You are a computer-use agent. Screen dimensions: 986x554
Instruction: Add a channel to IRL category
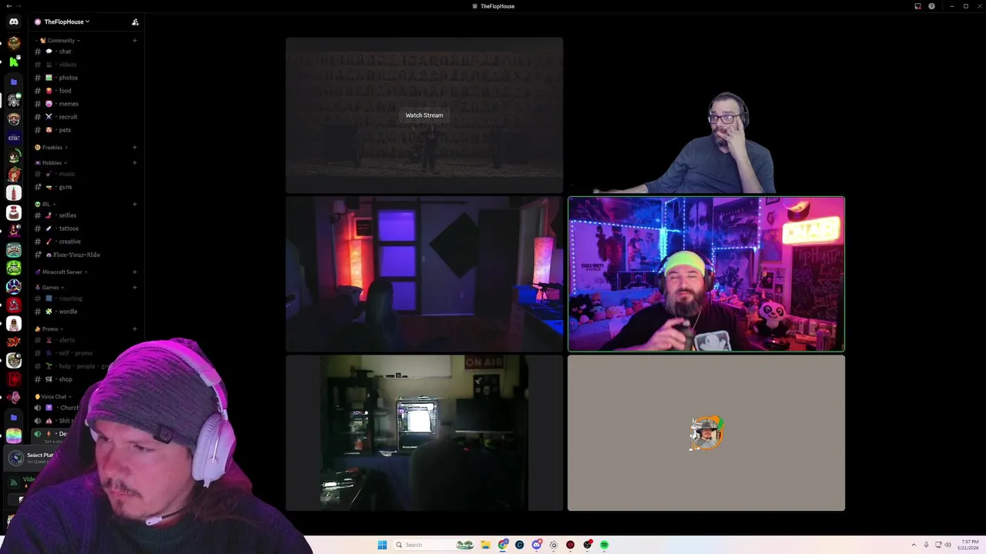tap(135, 204)
